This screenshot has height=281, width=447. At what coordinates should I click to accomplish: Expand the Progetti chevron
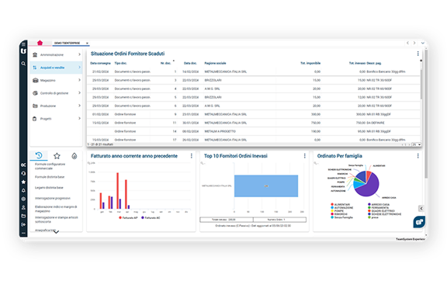click(x=79, y=119)
